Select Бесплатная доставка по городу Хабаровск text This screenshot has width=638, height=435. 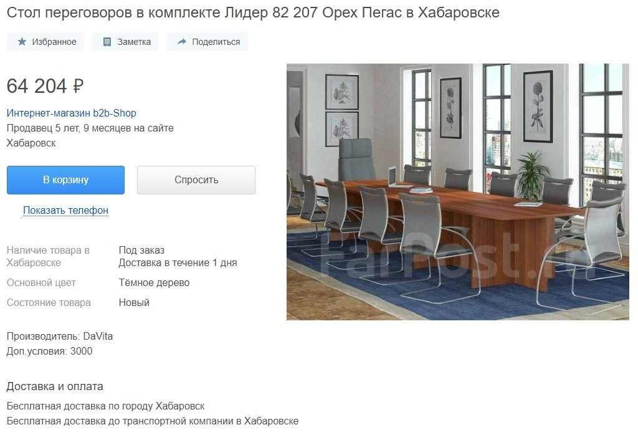point(105,406)
